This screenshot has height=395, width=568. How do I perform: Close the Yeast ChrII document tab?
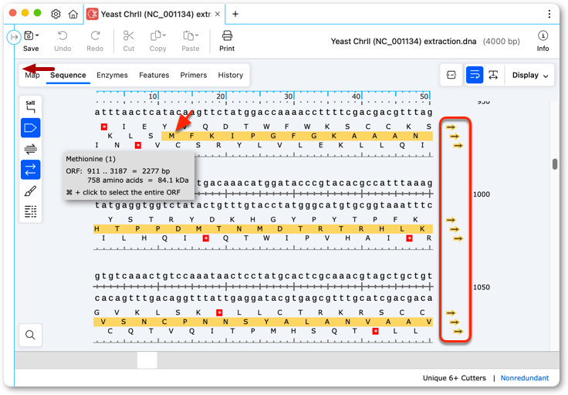coord(218,14)
